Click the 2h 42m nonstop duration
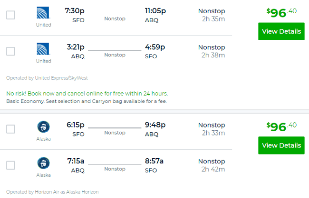This screenshot has width=309, height=198. [213, 169]
